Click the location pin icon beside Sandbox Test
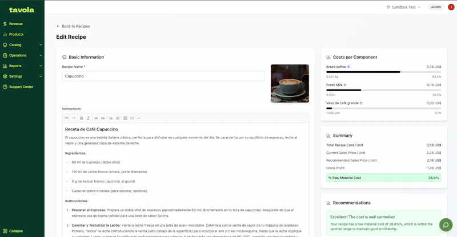The width and height of the screenshot is (457, 237). (x=388, y=7)
